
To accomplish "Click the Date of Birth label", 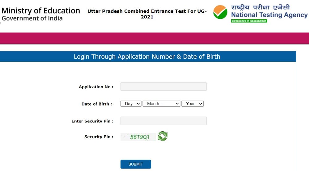I will pos(96,104).
